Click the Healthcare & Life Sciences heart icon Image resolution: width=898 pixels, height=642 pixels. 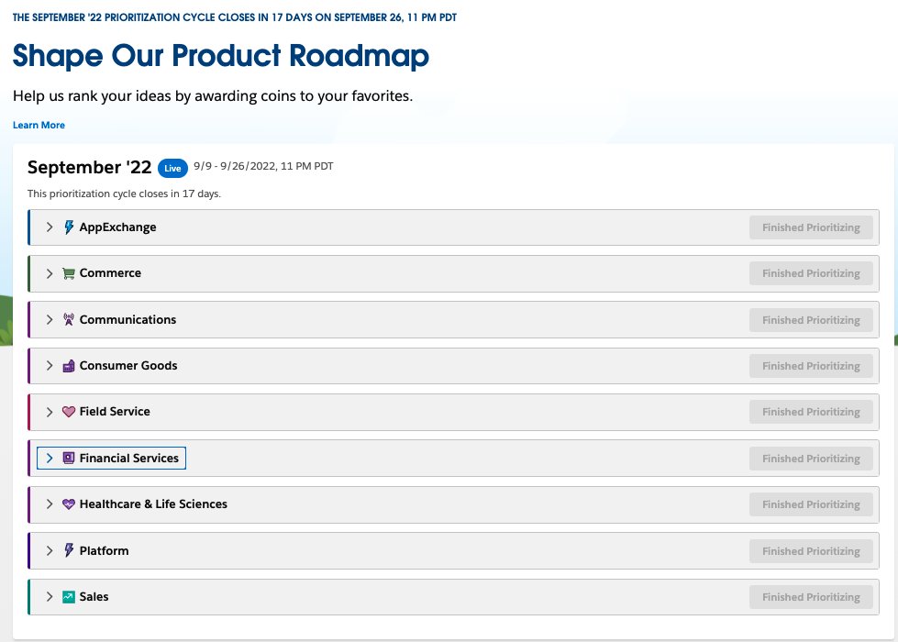click(x=69, y=504)
